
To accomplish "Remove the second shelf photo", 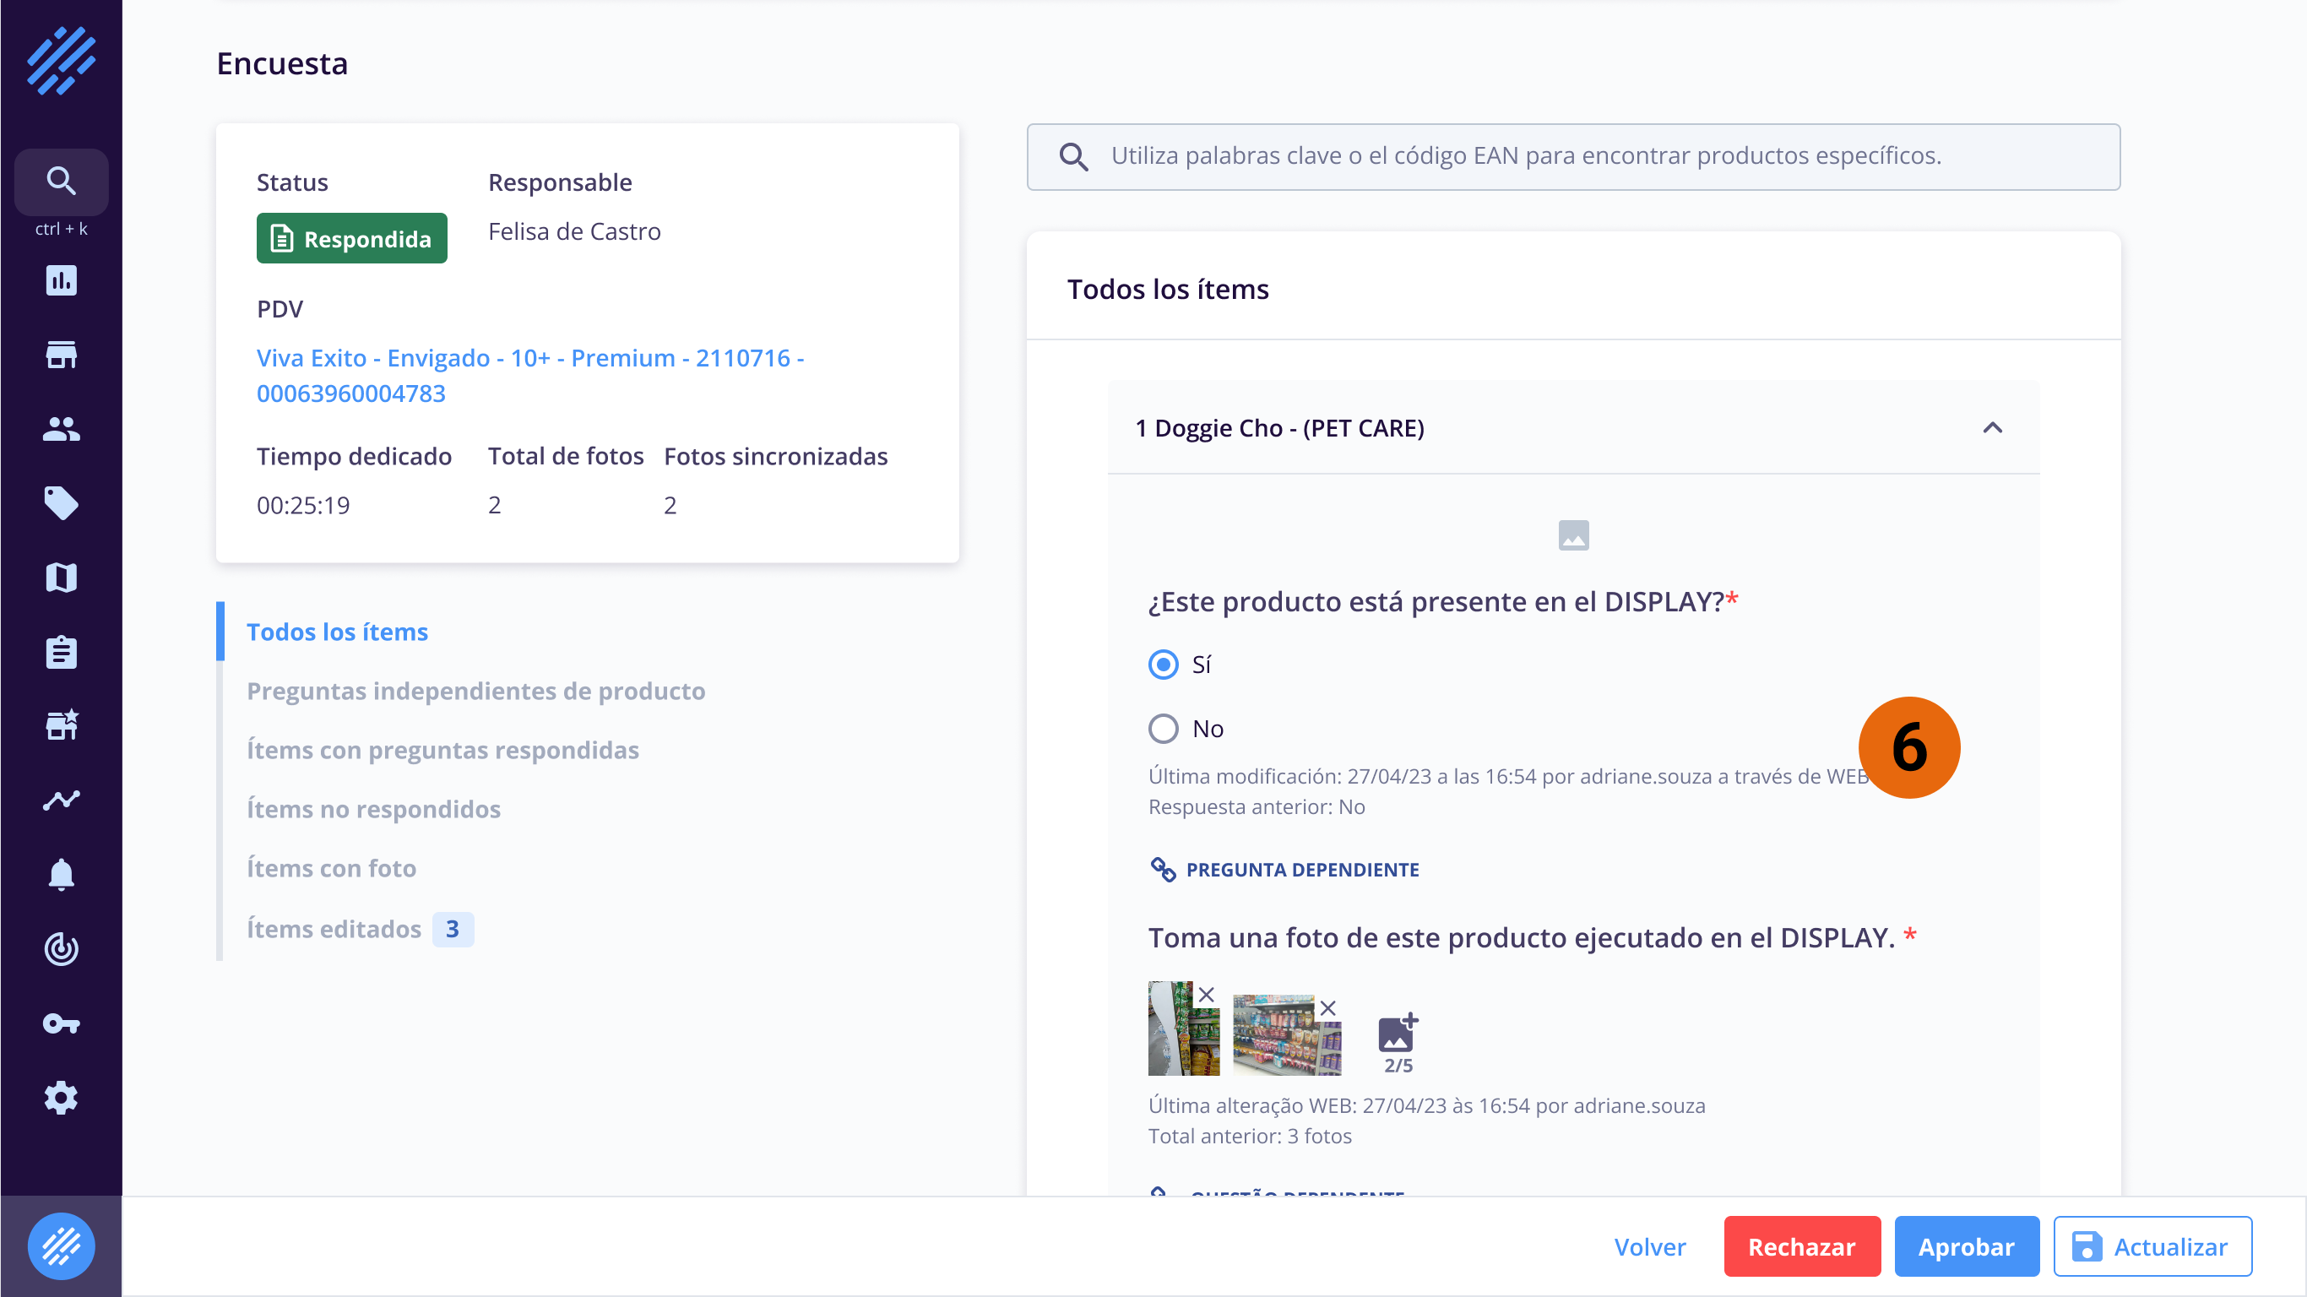I will pos(1327,1008).
